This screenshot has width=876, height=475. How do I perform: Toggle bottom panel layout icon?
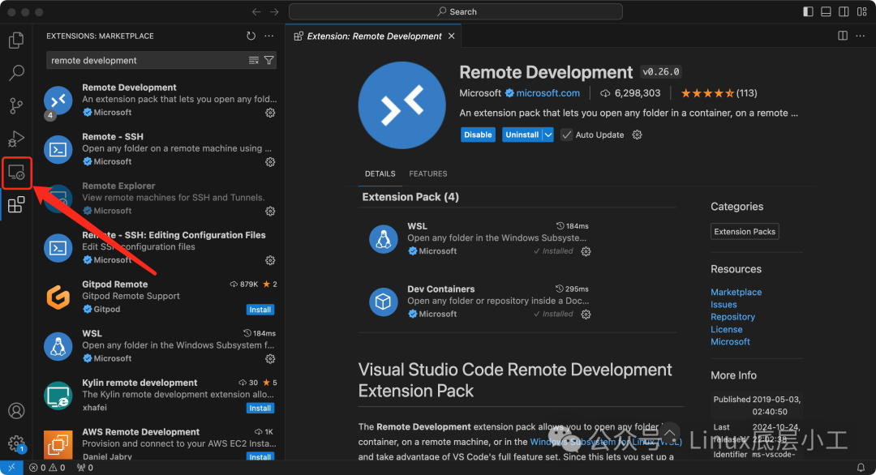(x=826, y=11)
